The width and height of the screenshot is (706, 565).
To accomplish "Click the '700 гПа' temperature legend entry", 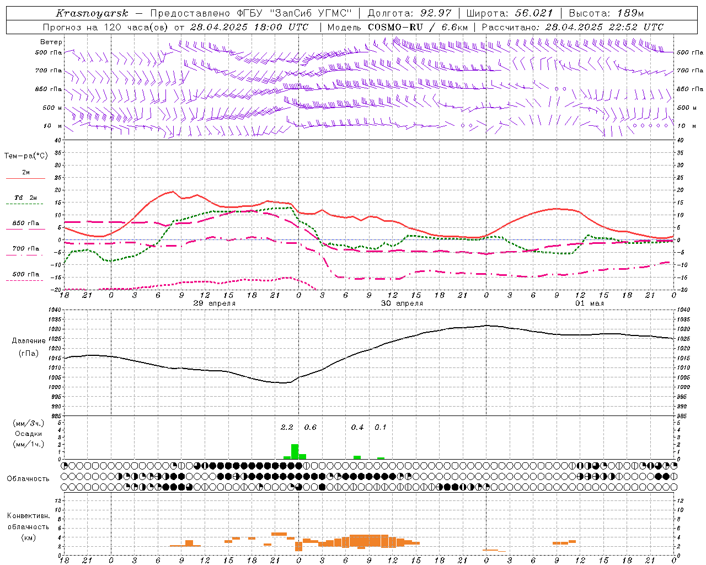I will point(26,249).
